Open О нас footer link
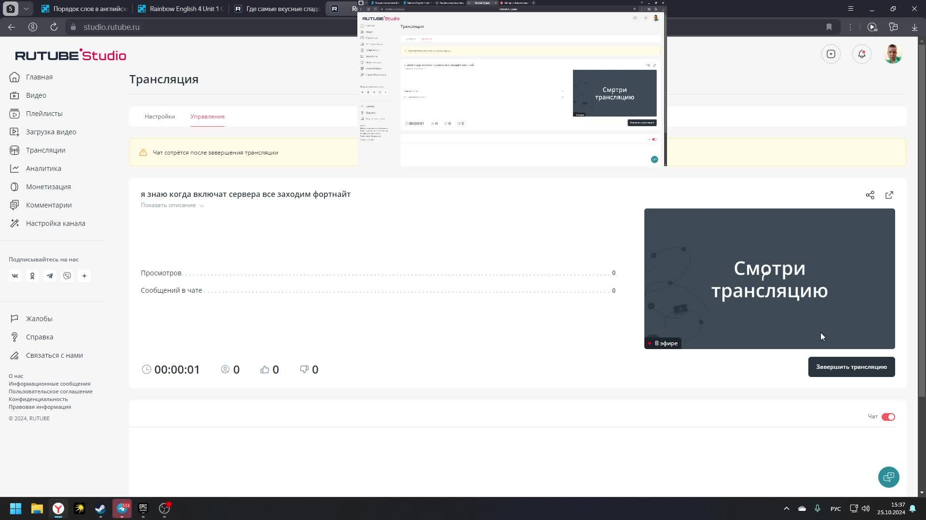Viewport: 926px width, 520px height. pyautogui.click(x=16, y=376)
